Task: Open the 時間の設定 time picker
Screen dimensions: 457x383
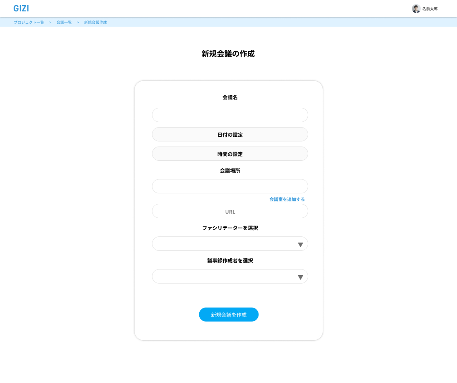Action: 230,154
